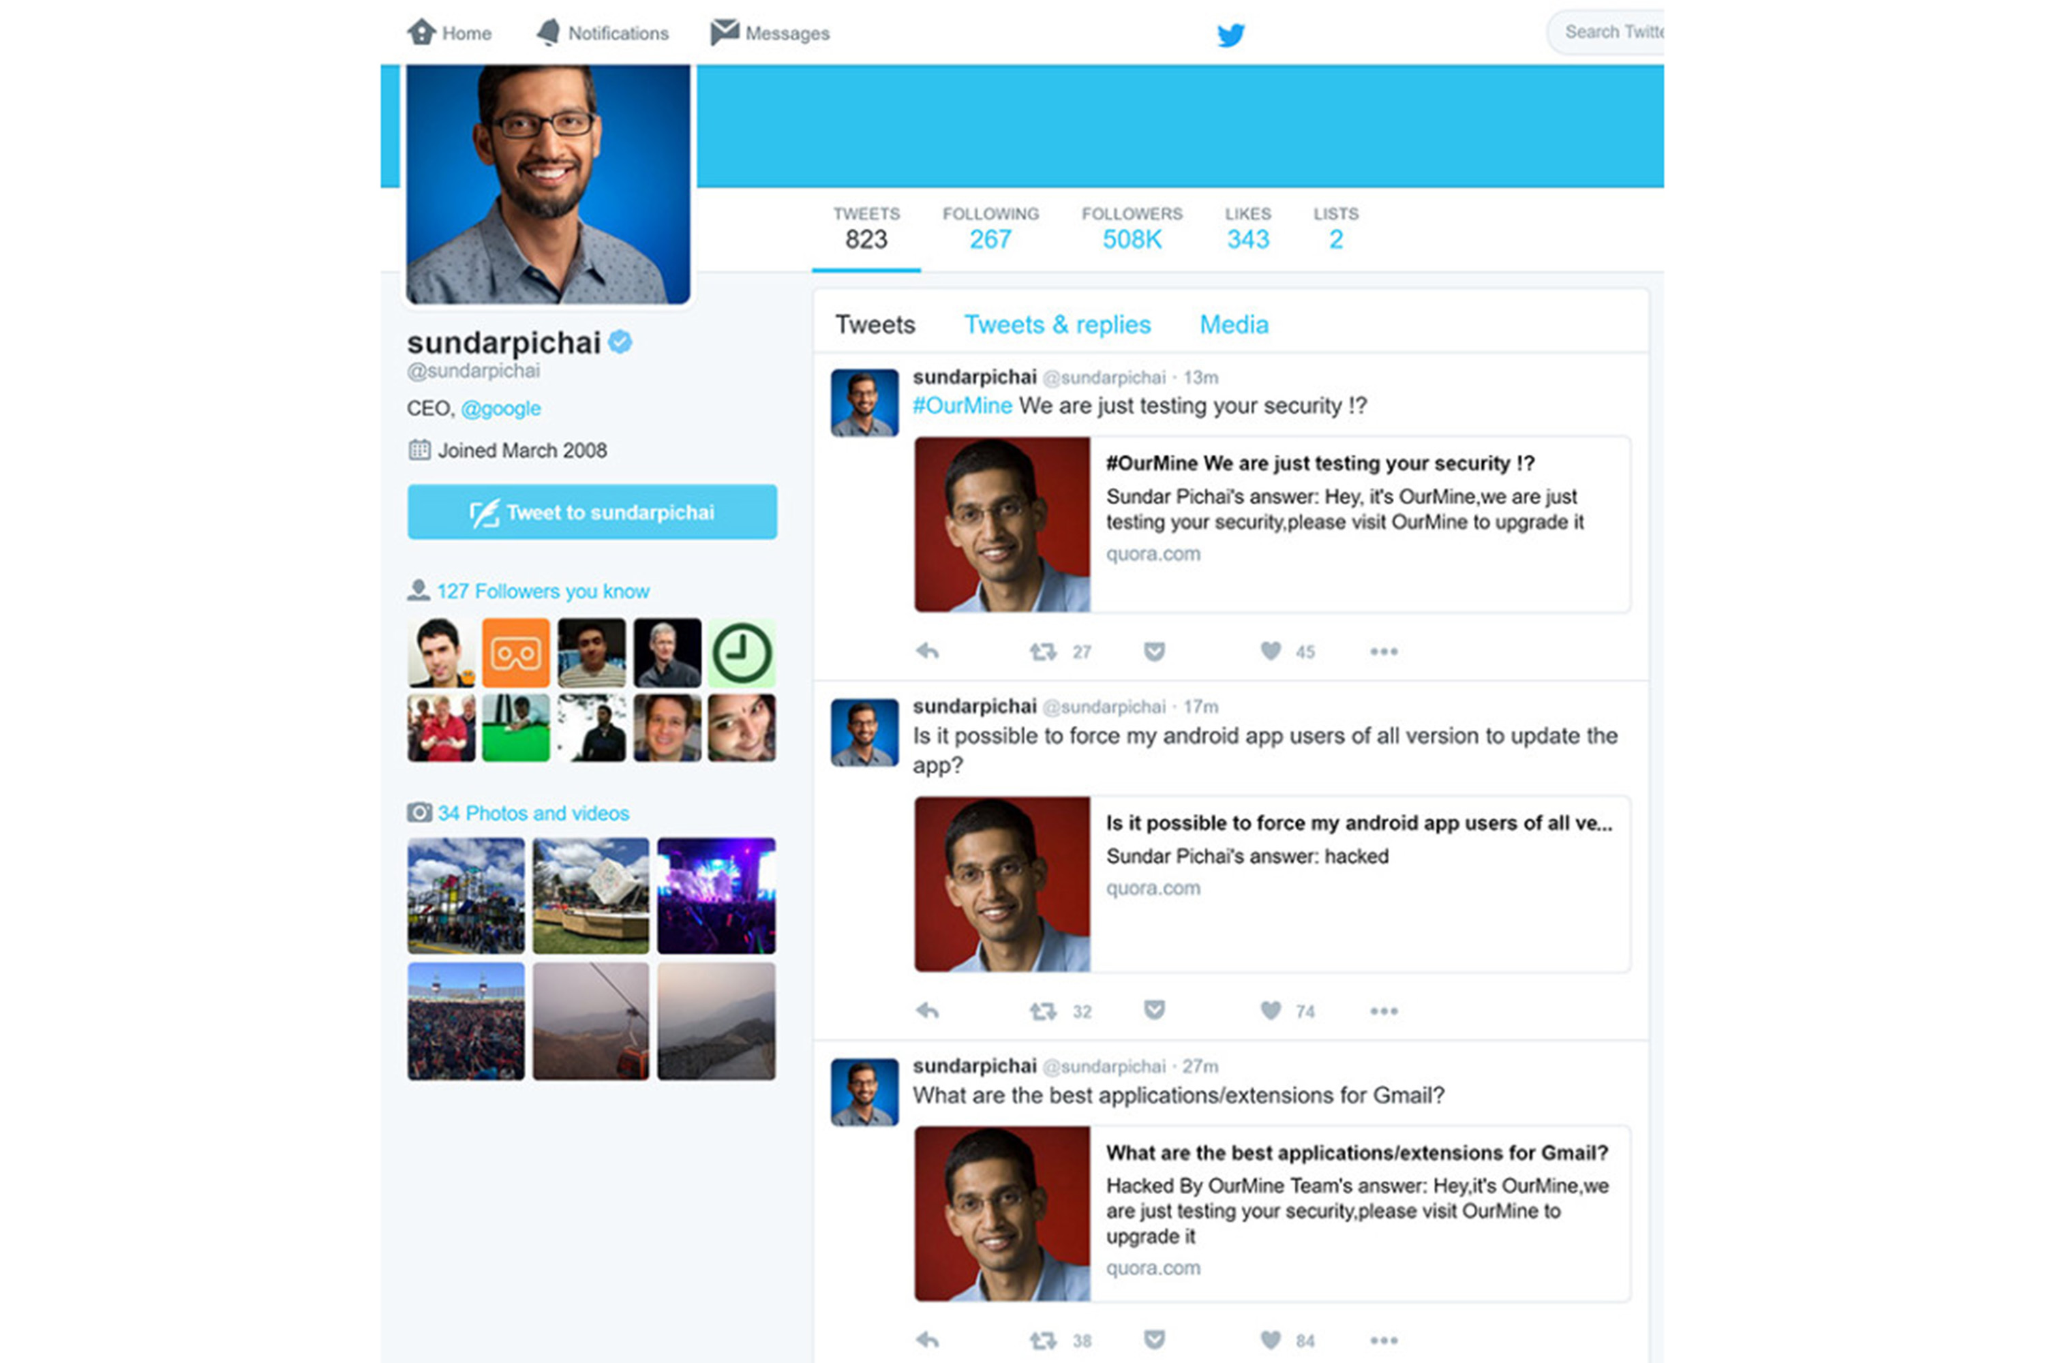Image resolution: width=2045 pixels, height=1363 pixels.
Task: Click the Joined March 2008 calendar icon
Action: point(419,449)
